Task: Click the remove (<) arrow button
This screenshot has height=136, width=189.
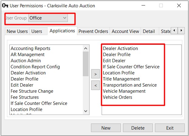Action: (95, 86)
